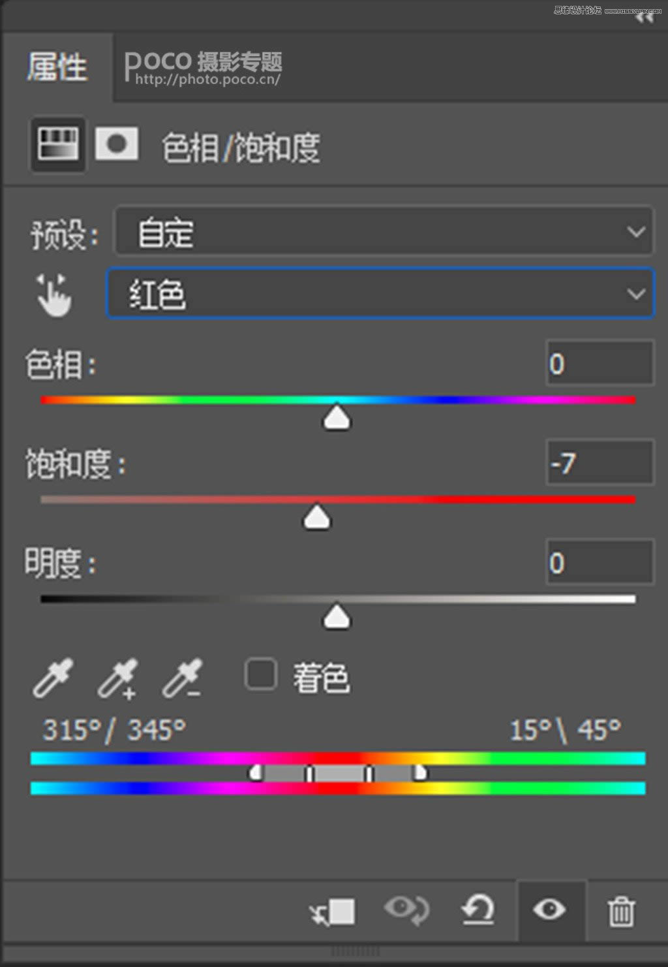Select the layer mask icon

coord(116,144)
